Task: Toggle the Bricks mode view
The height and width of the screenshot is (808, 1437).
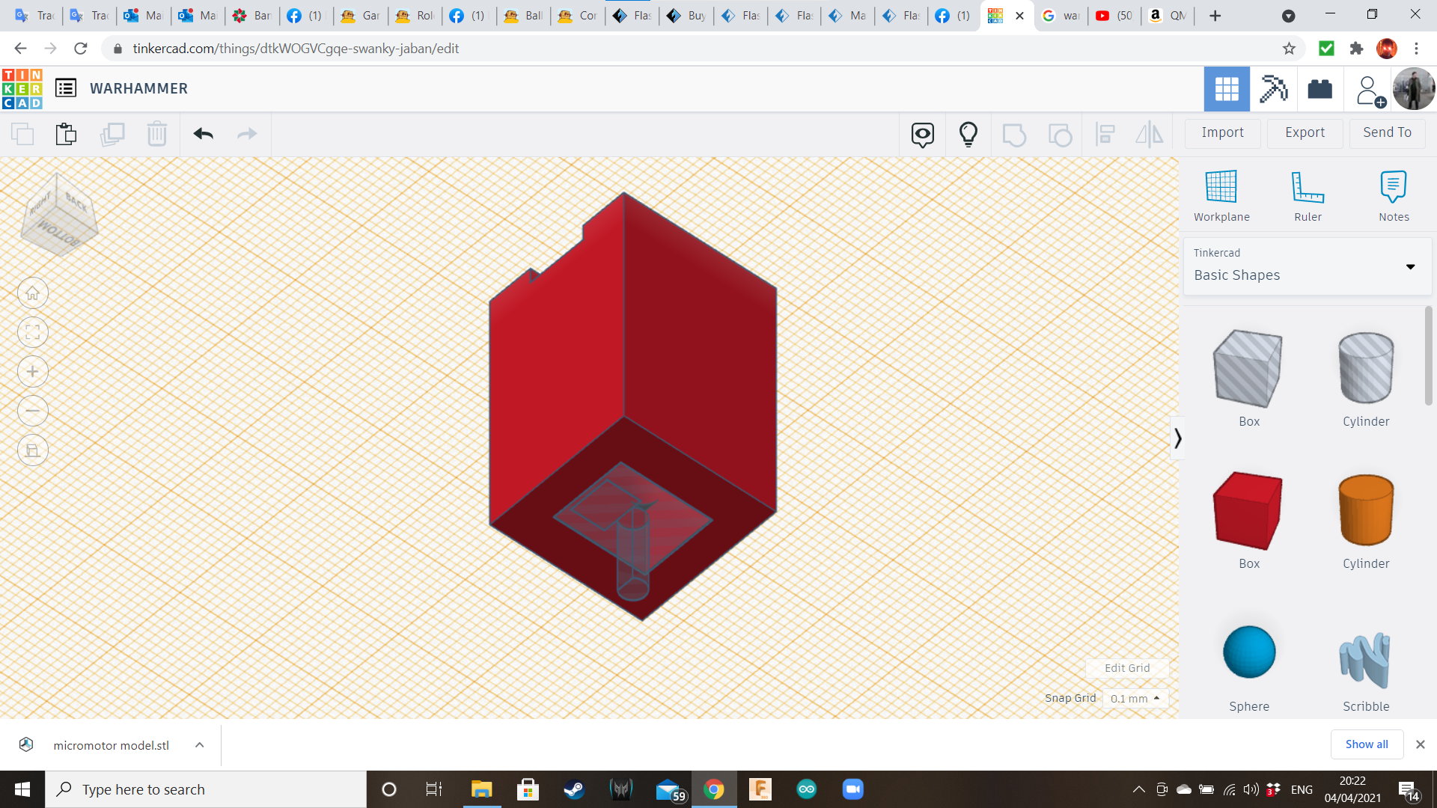Action: pyautogui.click(x=1319, y=89)
